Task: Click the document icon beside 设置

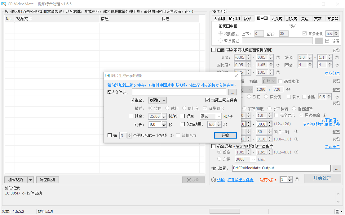Action: [327, 41]
